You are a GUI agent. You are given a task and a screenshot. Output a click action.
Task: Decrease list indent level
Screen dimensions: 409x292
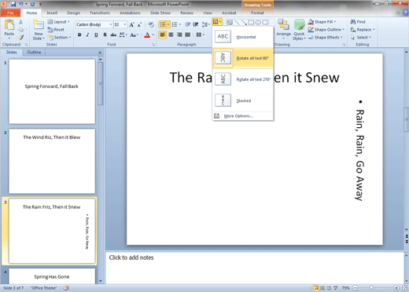point(187,24)
